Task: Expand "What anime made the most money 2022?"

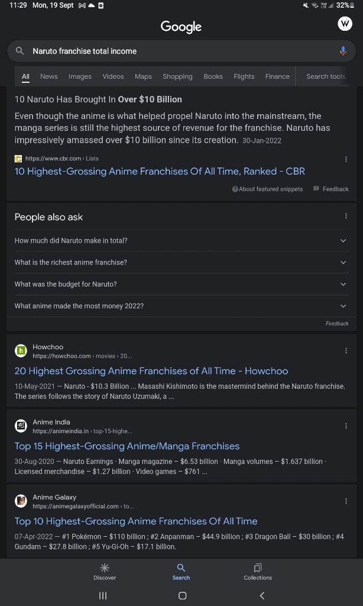Action: [x=343, y=306]
